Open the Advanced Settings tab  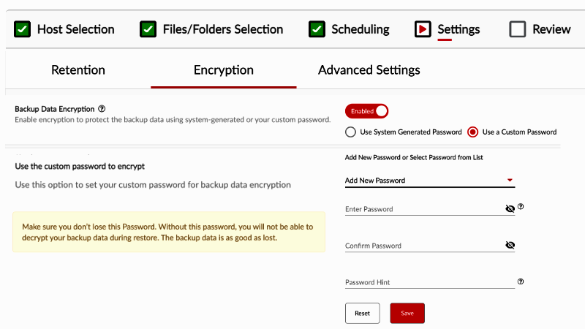369,69
